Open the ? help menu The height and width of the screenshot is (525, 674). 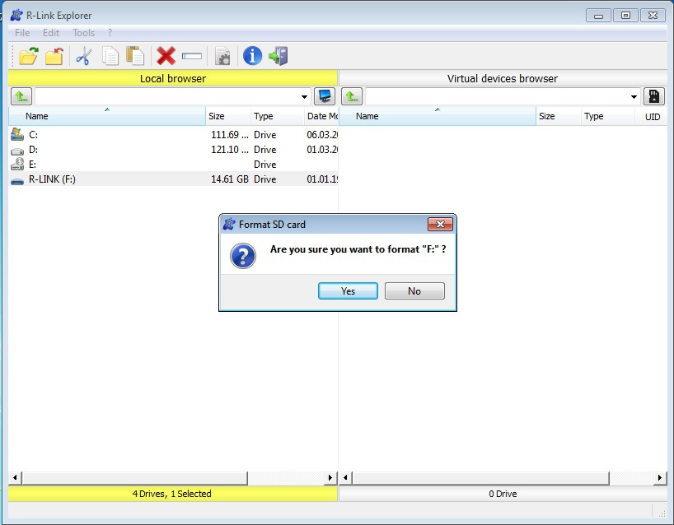point(110,33)
